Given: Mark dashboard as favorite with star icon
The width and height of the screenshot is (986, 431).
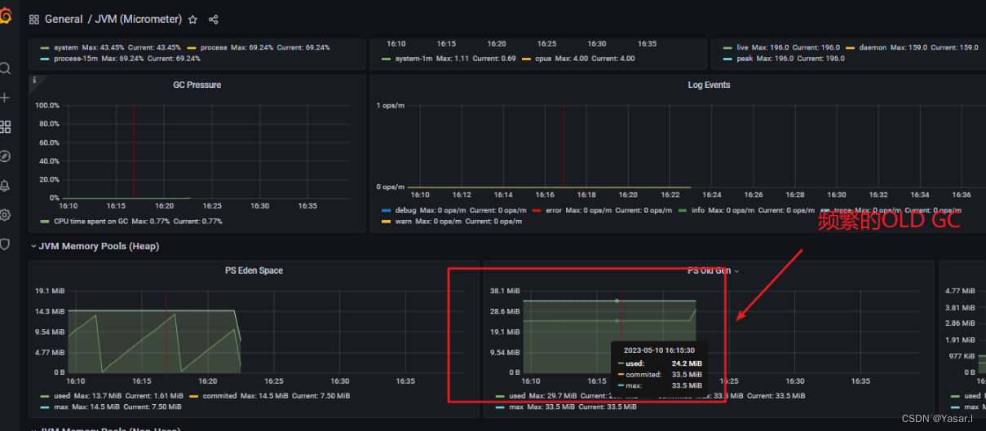Looking at the screenshot, I should point(192,20).
